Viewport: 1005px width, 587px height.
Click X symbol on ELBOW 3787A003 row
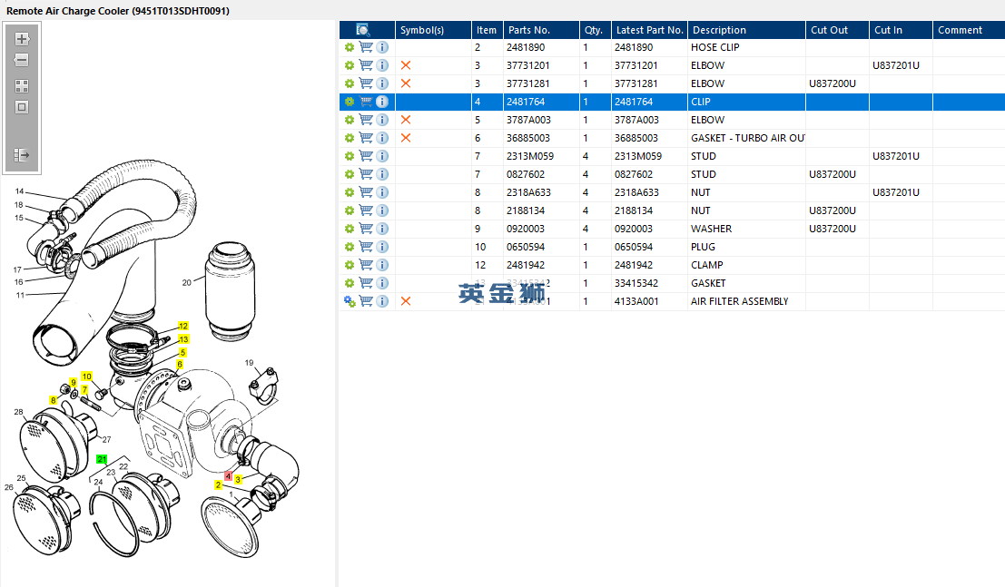406,120
